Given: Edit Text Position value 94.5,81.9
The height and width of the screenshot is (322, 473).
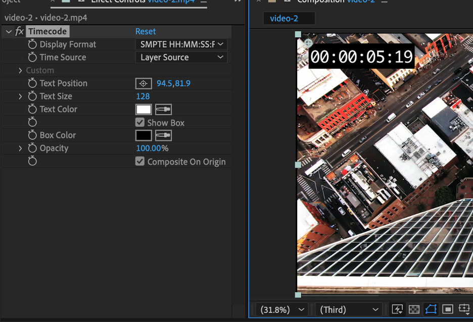Looking at the screenshot, I should (173, 83).
